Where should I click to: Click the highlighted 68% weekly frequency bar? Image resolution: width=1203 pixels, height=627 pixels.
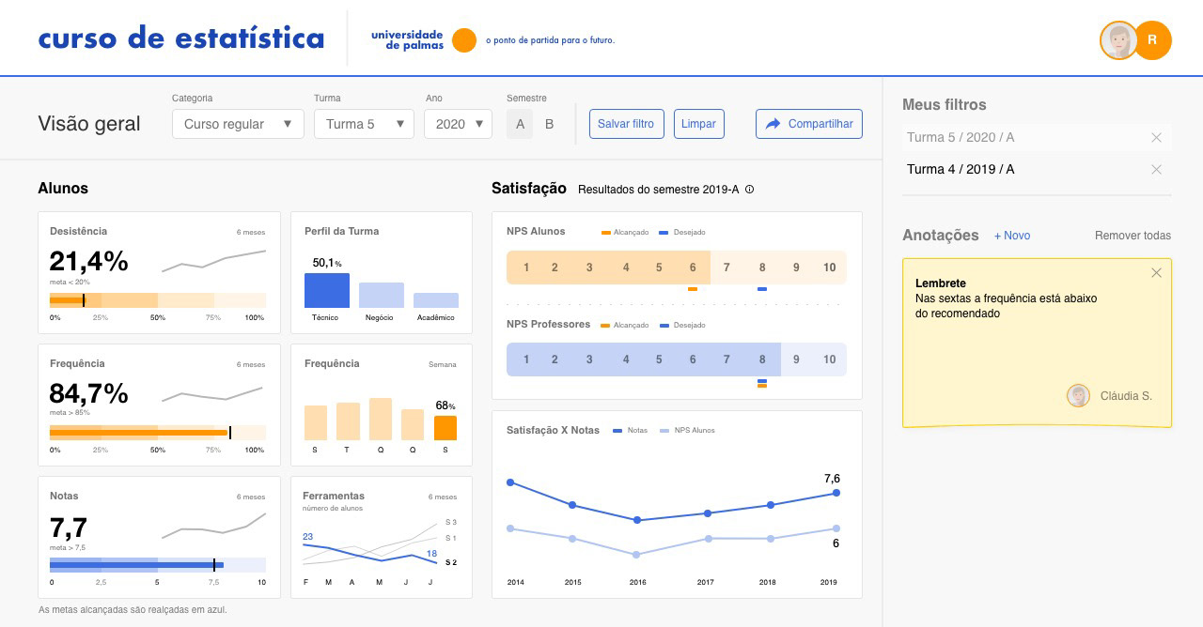click(x=445, y=428)
